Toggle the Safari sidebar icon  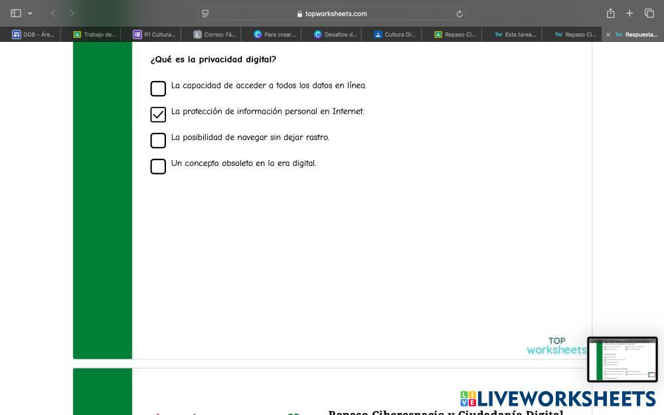tap(16, 13)
